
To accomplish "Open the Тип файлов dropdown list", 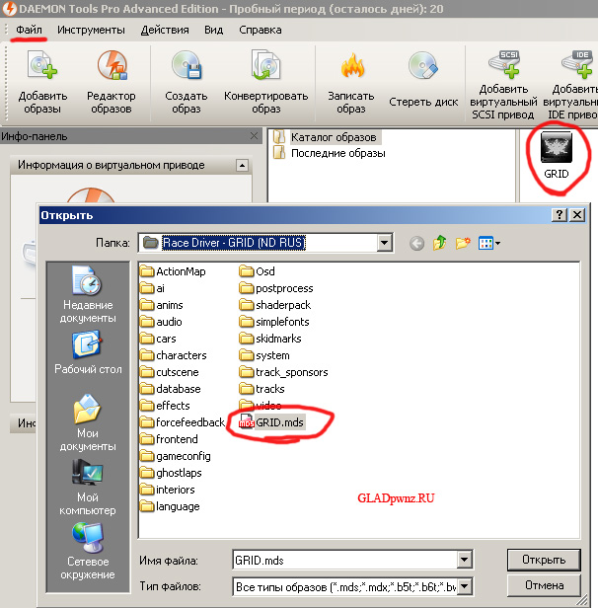I will click(x=464, y=586).
